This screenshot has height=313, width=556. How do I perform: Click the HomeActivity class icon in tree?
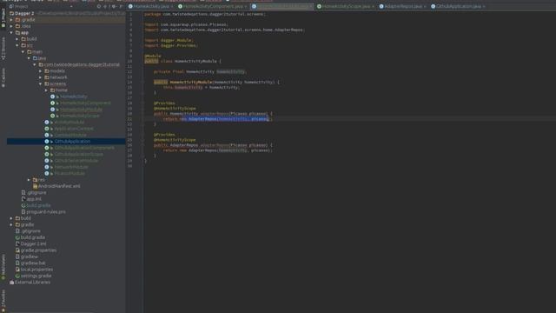coord(52,97)
